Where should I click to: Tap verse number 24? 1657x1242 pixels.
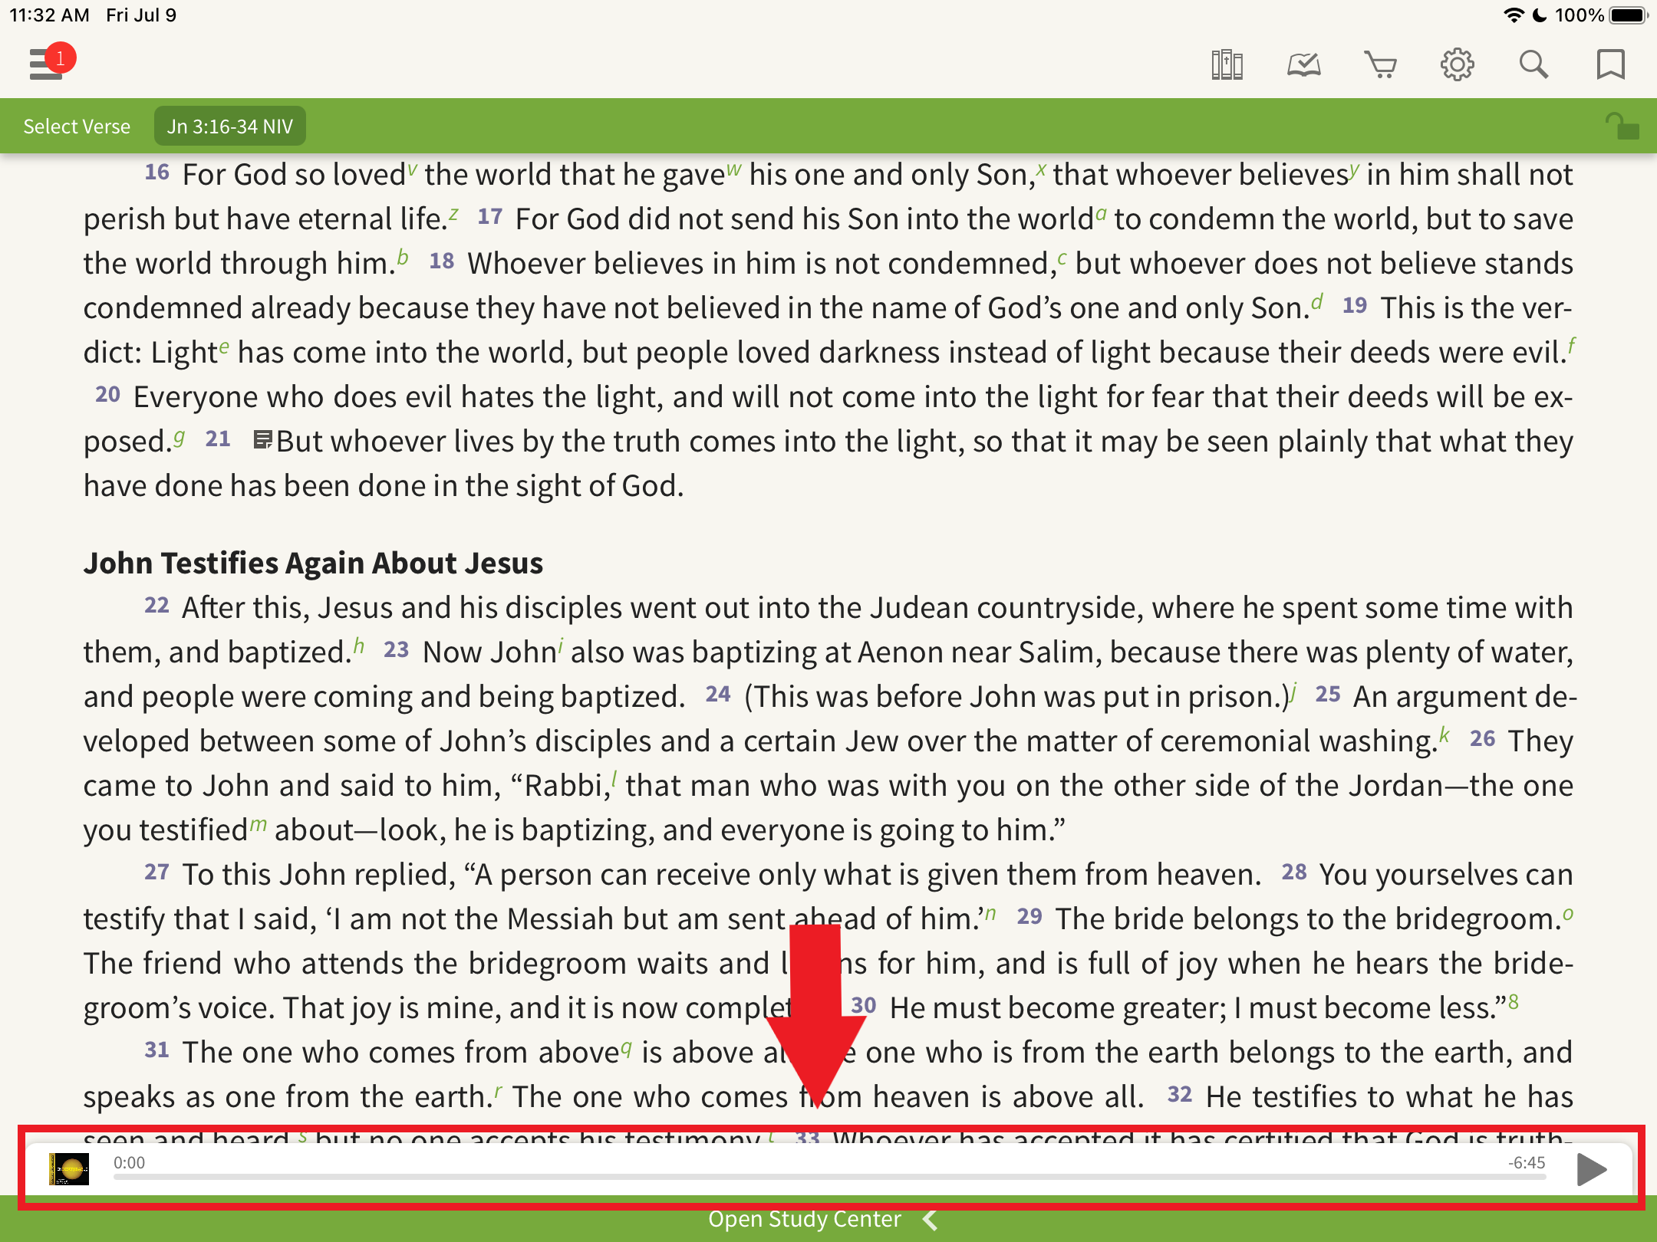pyautogui.click(x=717, y=695)
